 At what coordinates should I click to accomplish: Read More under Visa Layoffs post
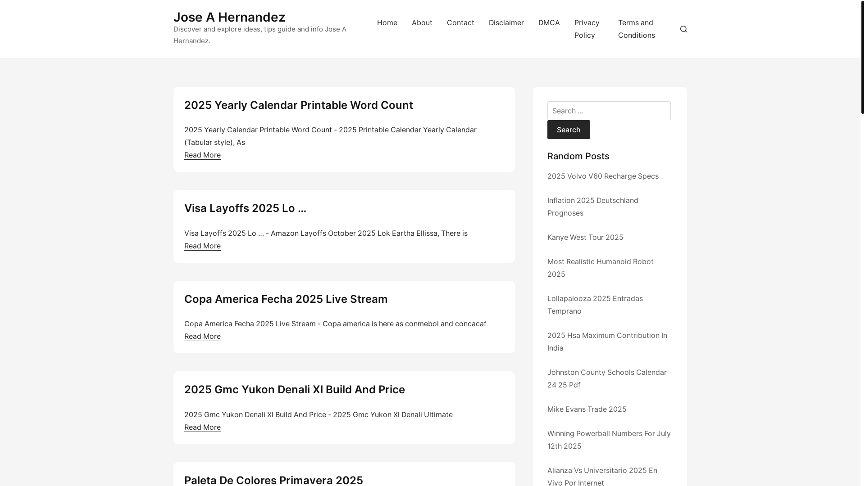point(202,246)
